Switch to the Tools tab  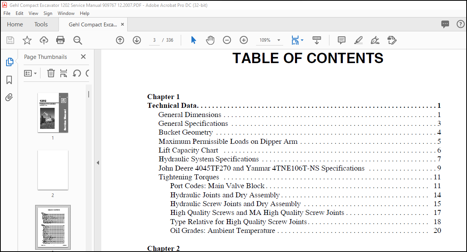click(41, 24)
